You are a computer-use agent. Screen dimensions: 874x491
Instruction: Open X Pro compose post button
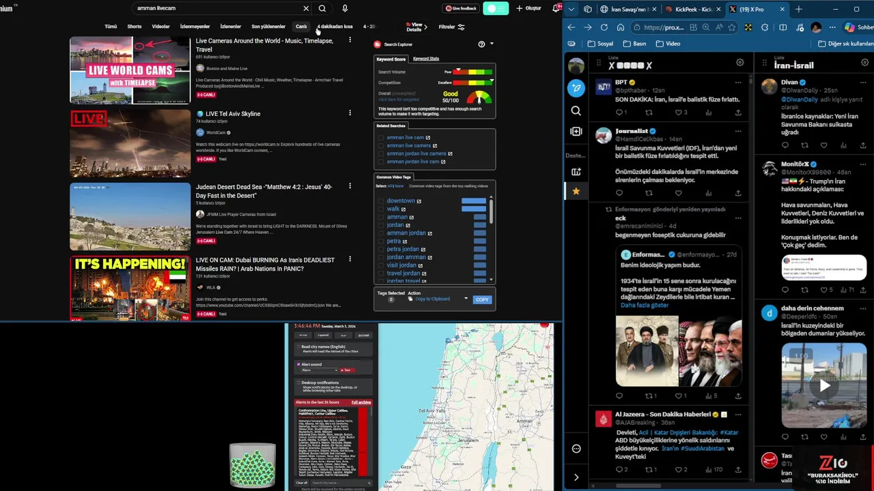click(576, 88)
